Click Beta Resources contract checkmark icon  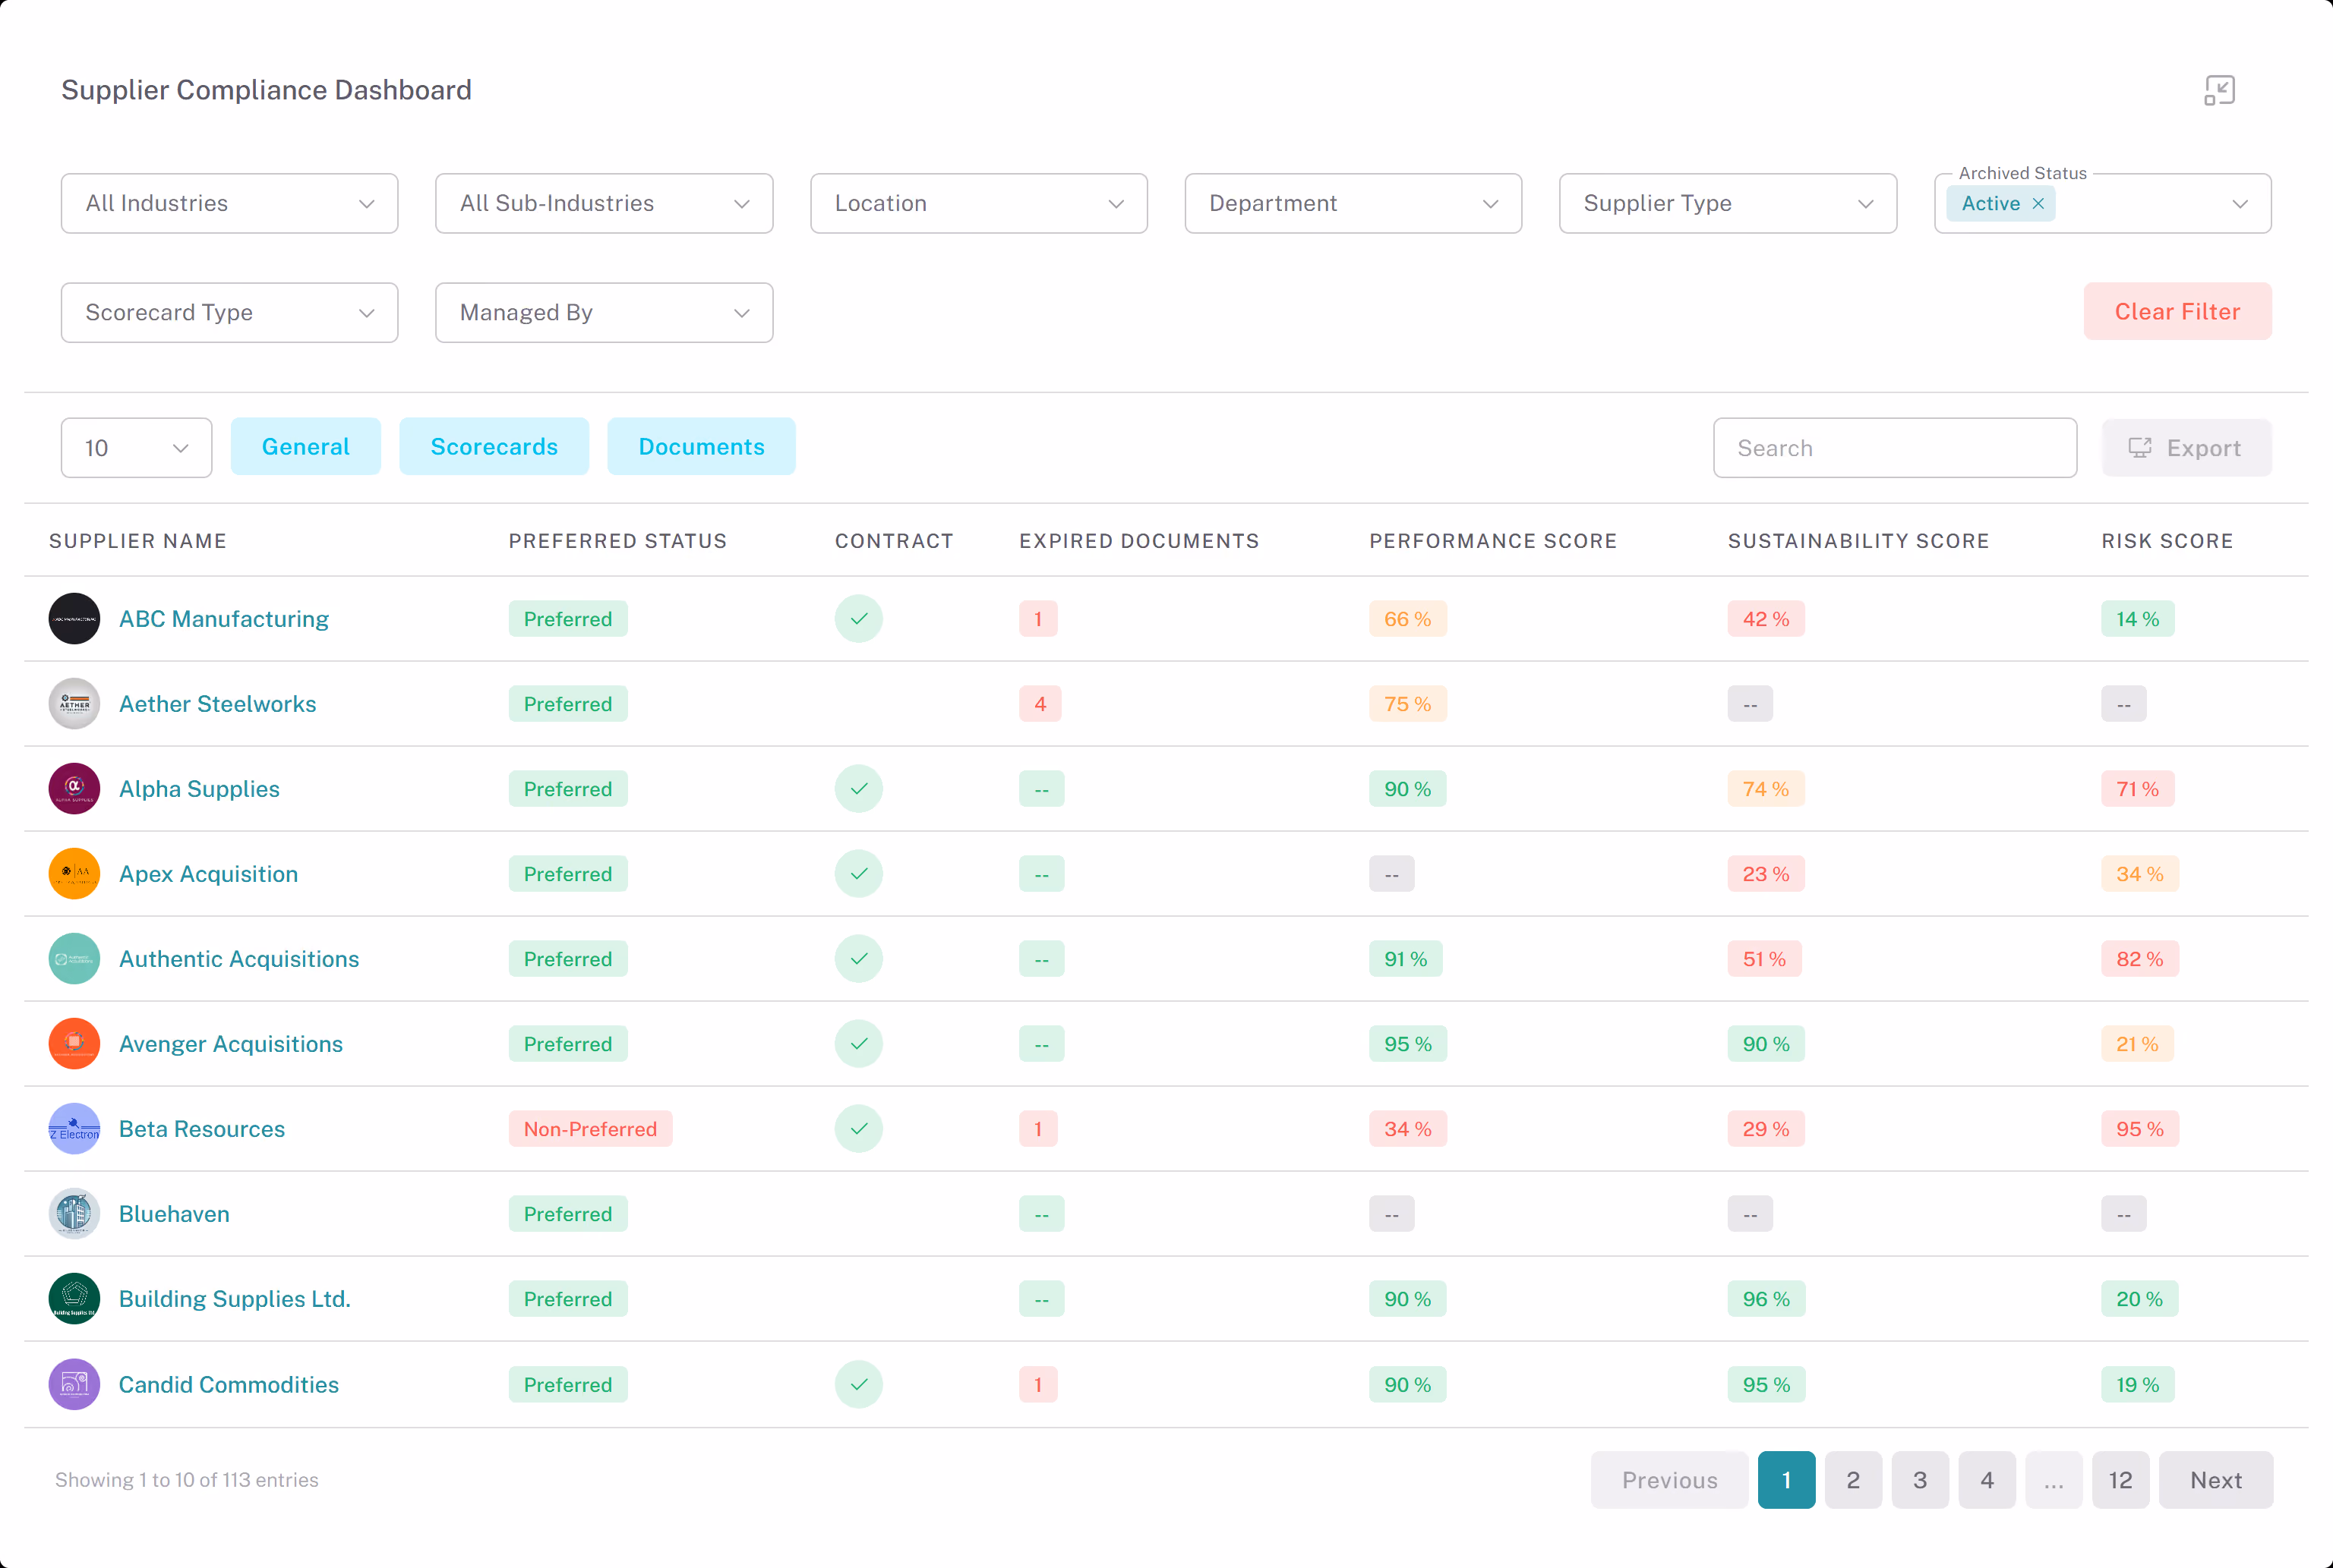pyautogui.click(x=858, y=1129)
